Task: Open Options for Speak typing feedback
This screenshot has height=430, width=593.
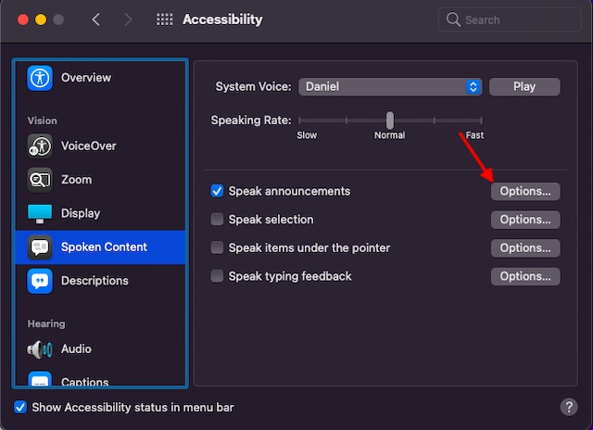Action: tap(525, 276)
